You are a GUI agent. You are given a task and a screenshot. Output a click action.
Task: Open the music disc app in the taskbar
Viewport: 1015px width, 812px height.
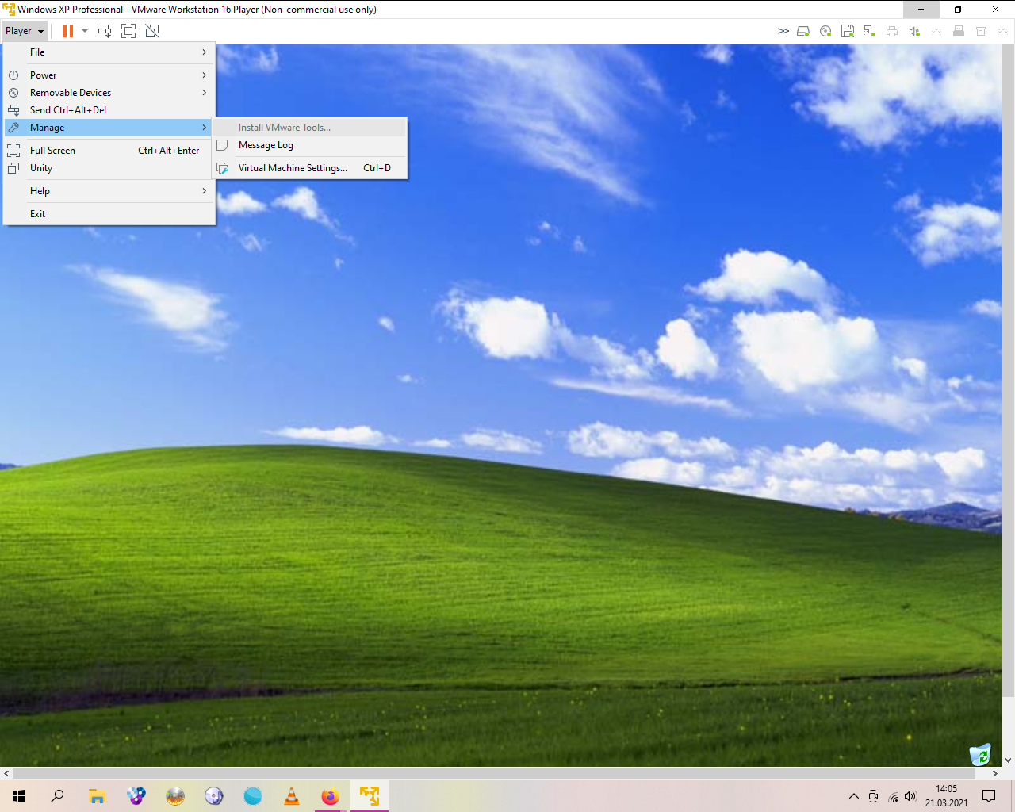(x=214, y=796)
